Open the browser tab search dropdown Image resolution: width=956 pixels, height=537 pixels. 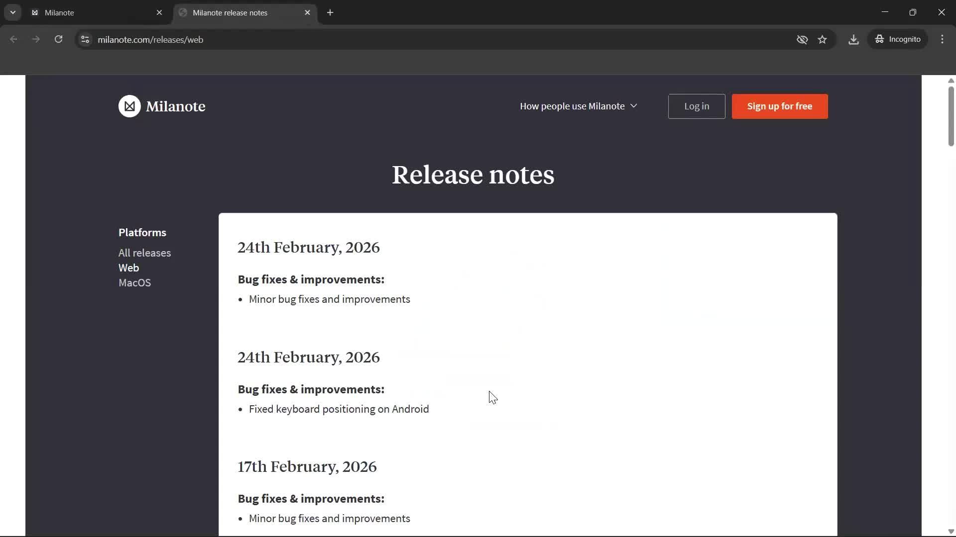pyautogui.click(x=13, y=12)
